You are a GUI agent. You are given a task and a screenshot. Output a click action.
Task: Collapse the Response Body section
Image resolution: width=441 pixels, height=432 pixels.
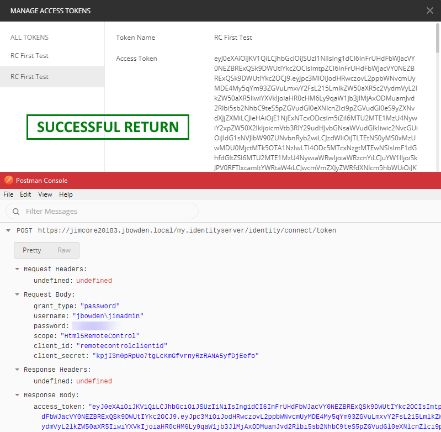(17, 395)
